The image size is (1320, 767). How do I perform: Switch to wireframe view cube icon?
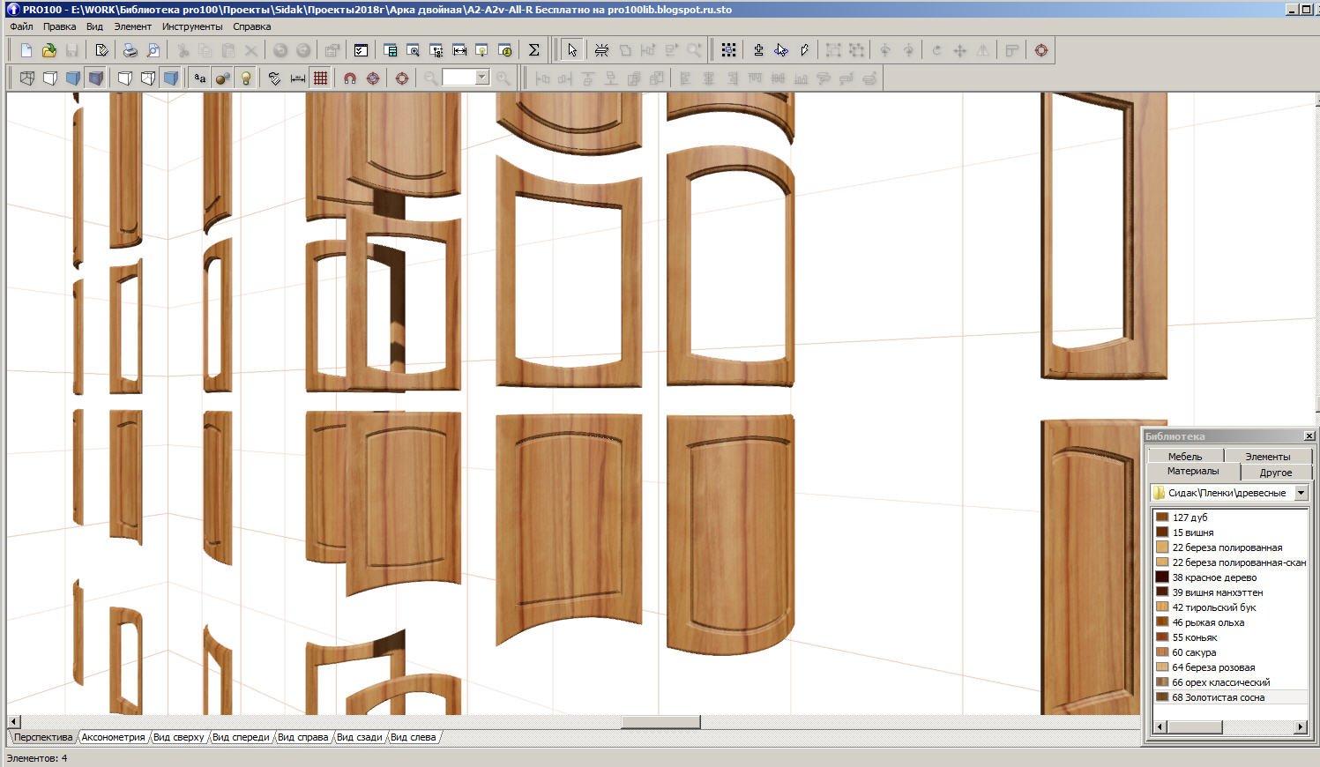pos(27,78)
